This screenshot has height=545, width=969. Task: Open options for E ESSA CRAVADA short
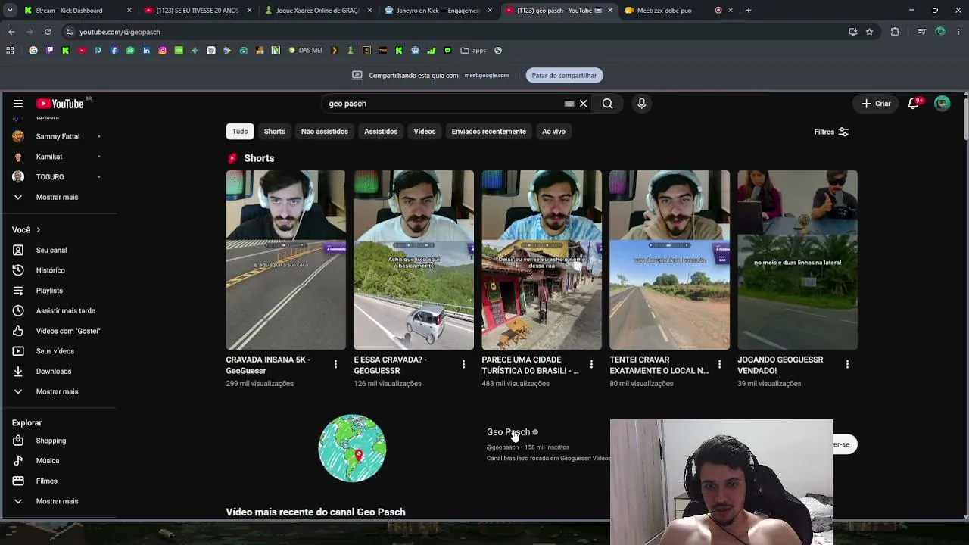[463, 365]
